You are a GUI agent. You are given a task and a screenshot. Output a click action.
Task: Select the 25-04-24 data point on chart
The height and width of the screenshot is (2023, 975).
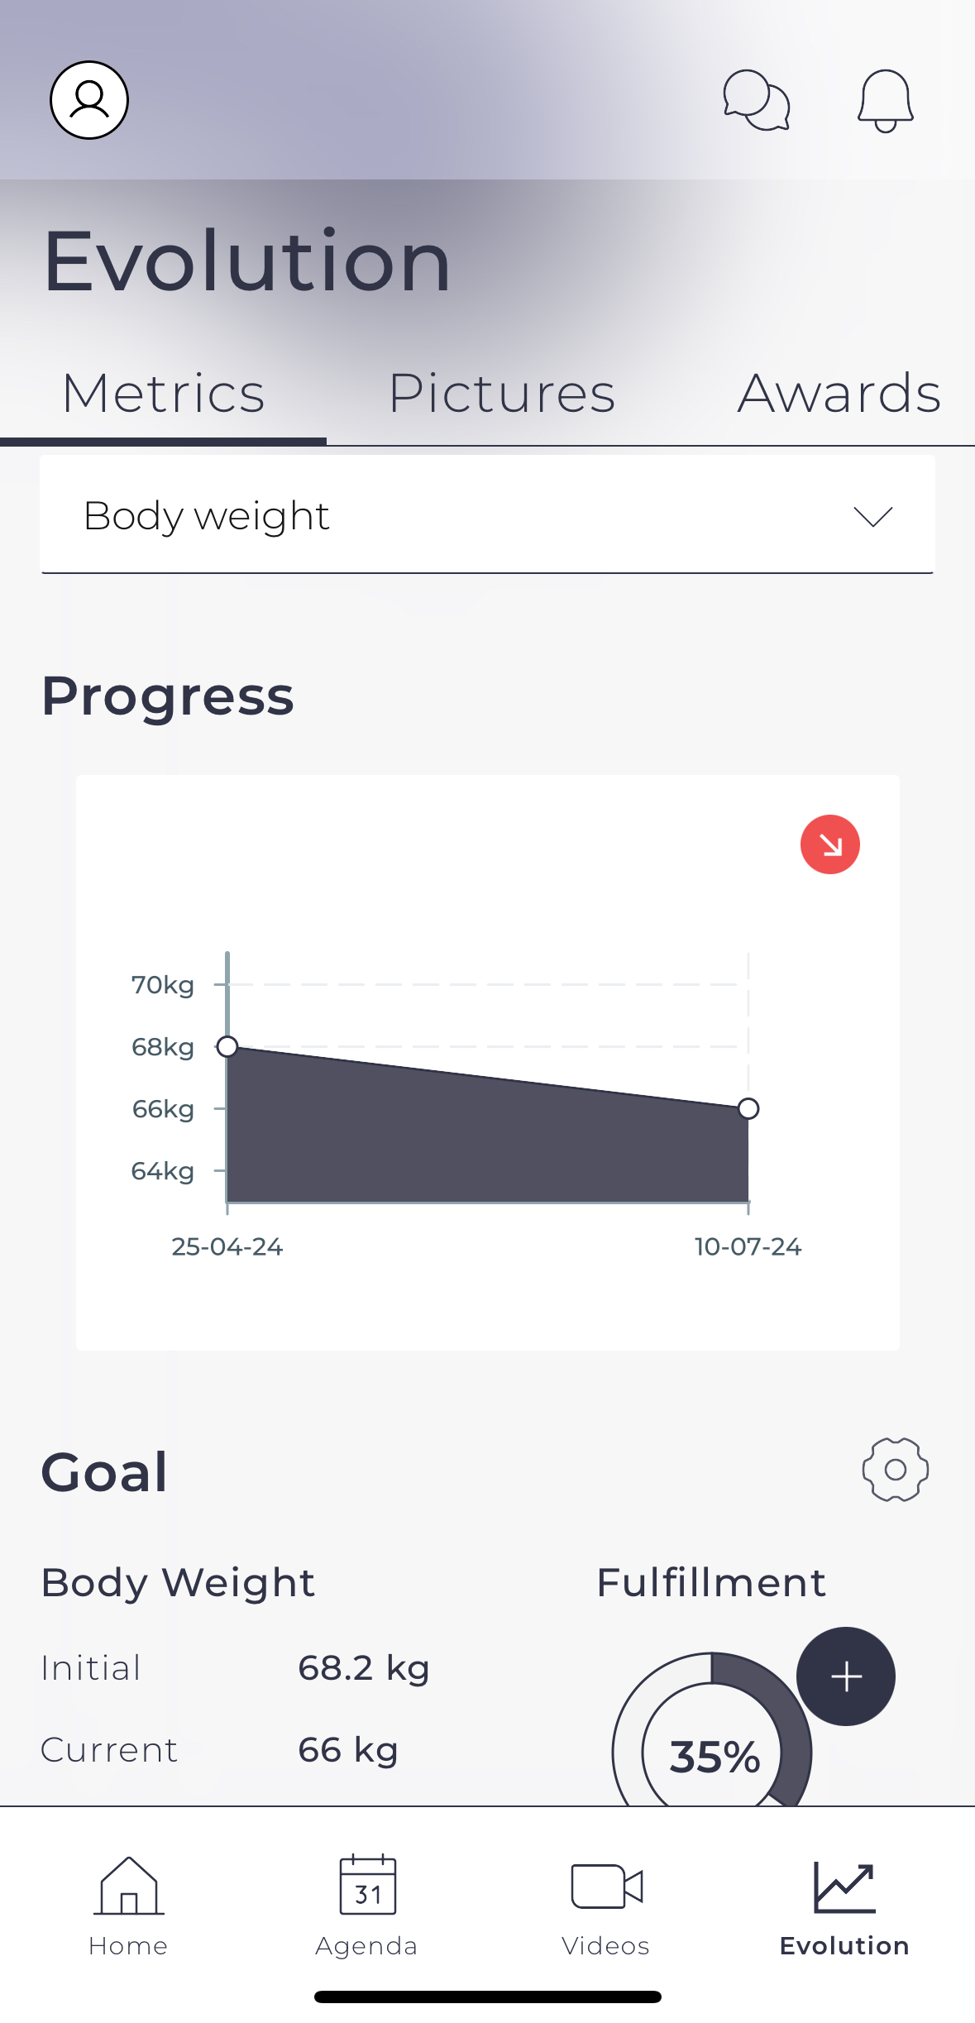227,1047
